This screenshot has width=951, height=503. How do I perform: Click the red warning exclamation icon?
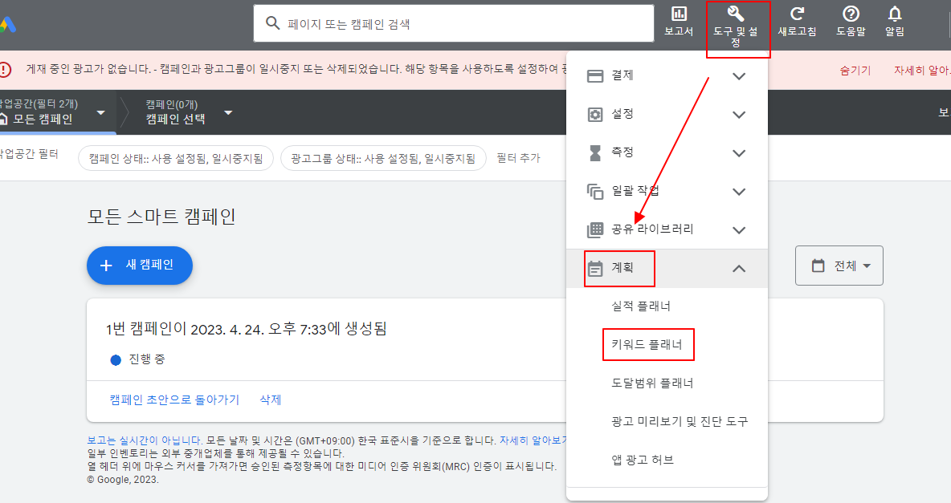coord(5,69)
